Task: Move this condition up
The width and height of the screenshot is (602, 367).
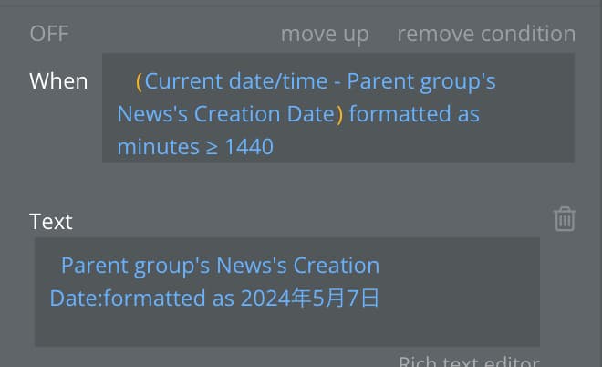Action: point(325,35)
